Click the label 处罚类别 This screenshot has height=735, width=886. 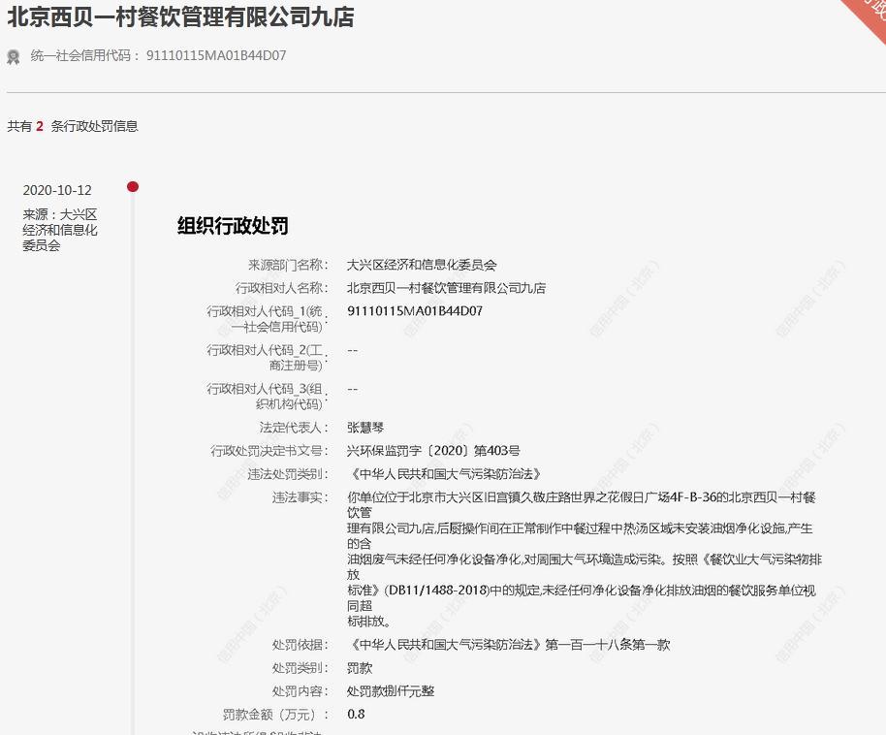point(301,668)
